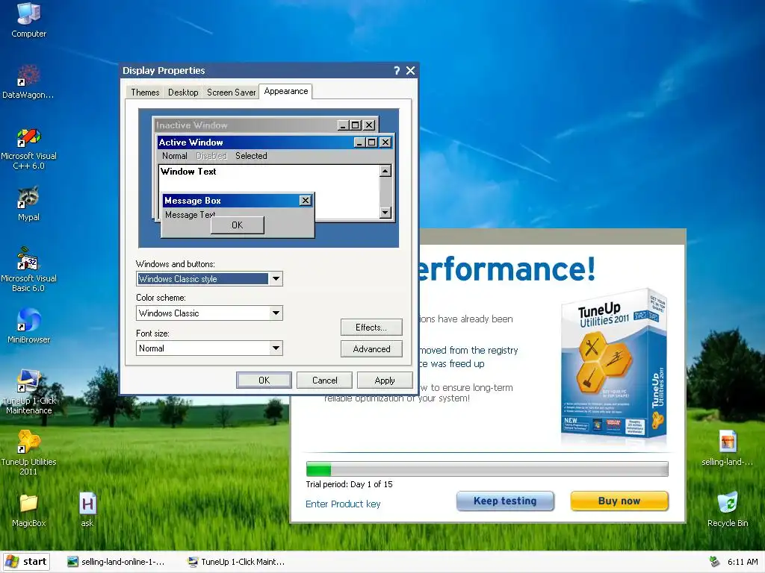Click the preview Active Window close icon

[x=385, y=143]
